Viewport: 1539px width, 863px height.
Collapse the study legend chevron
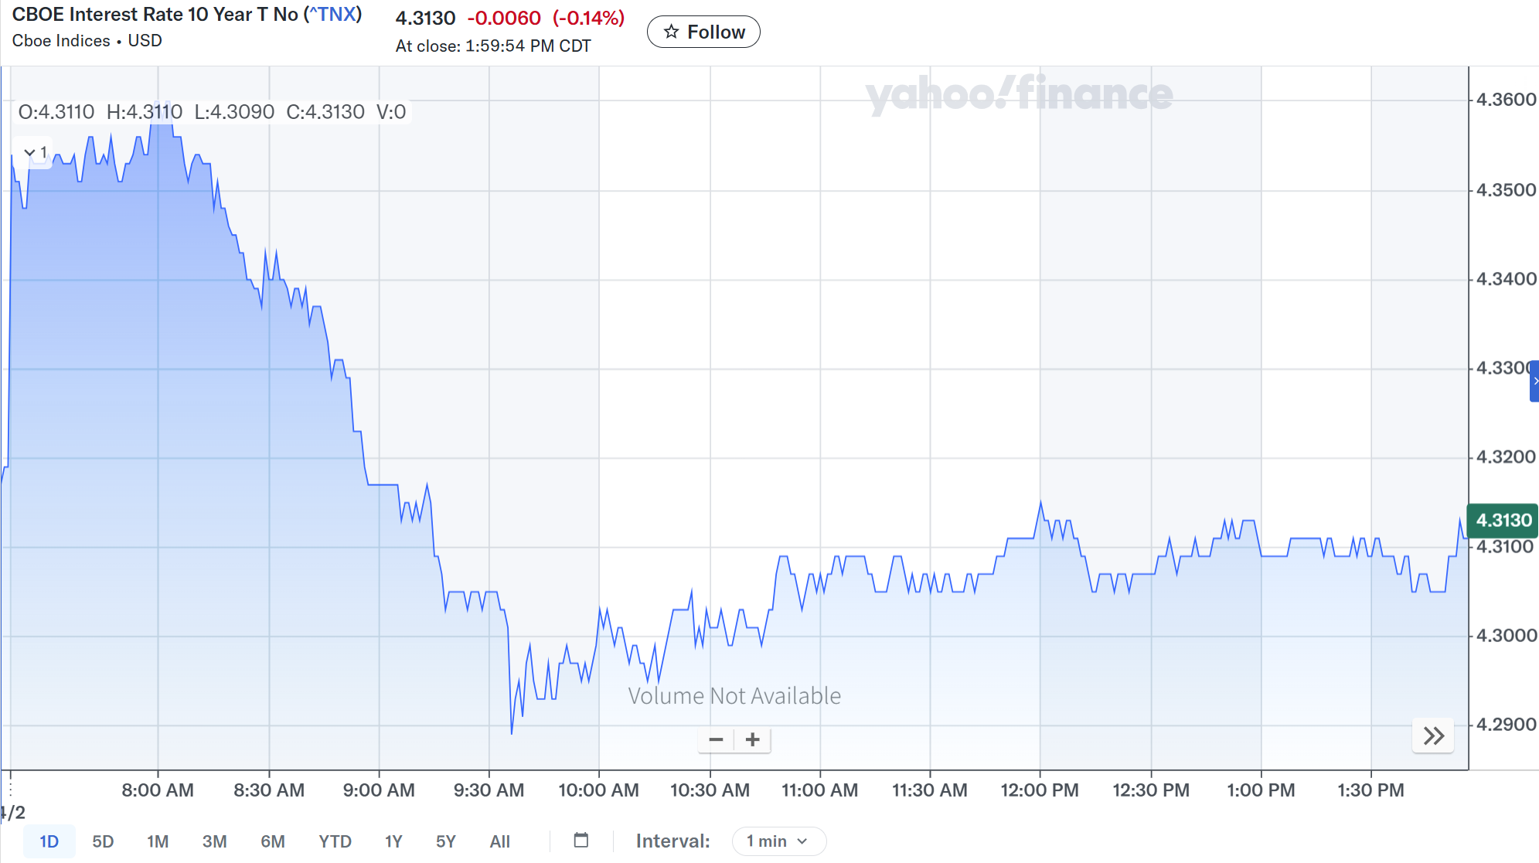[30, 152]
